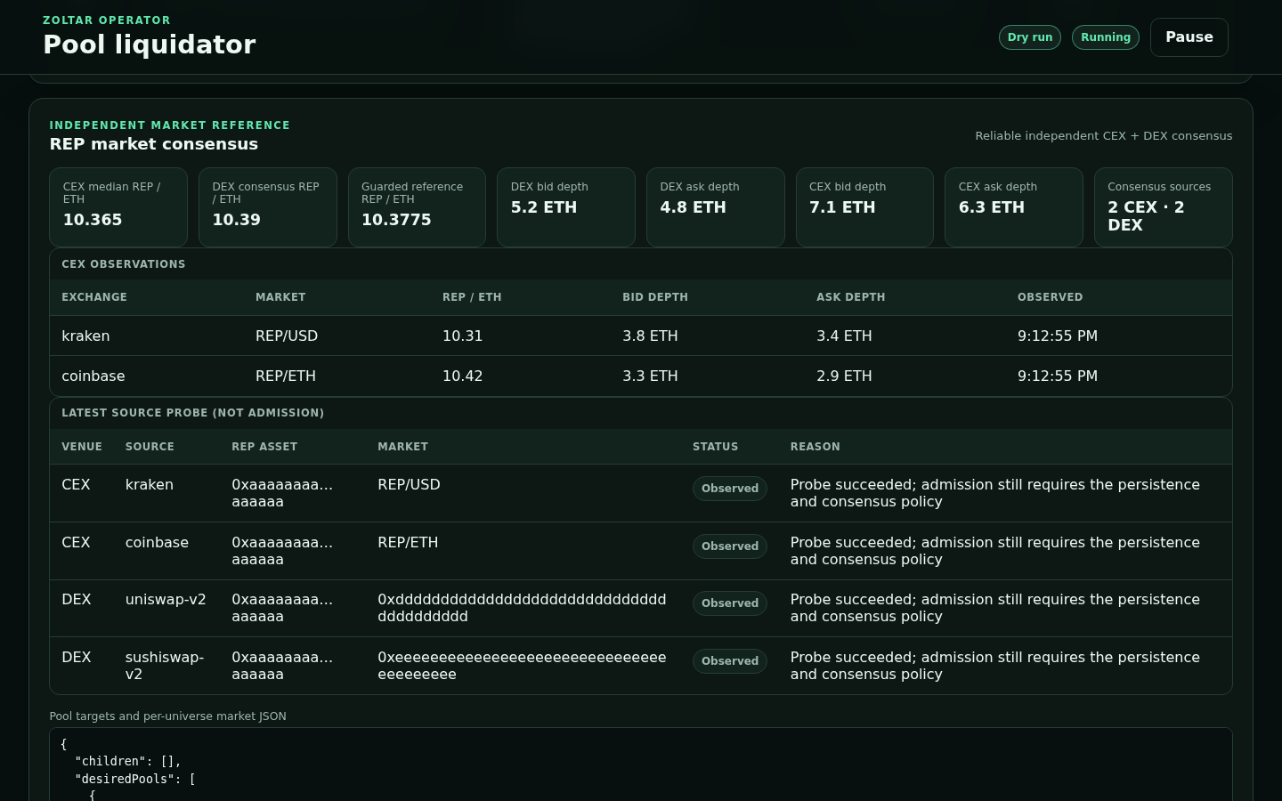Viewport: 1282px width, 801px height.
Task: Select the DEX consensus value 10.39
Action: point(236,220)
